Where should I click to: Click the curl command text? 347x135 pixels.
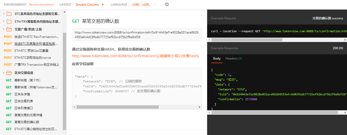point(279,31)
